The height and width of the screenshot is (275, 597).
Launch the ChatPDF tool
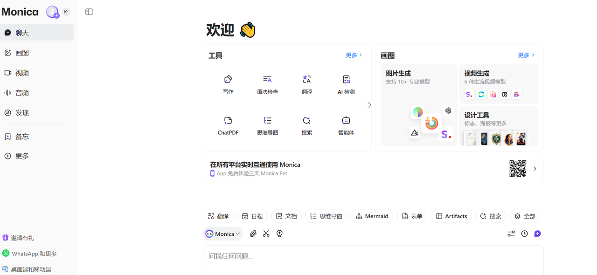tap(228, 125)
